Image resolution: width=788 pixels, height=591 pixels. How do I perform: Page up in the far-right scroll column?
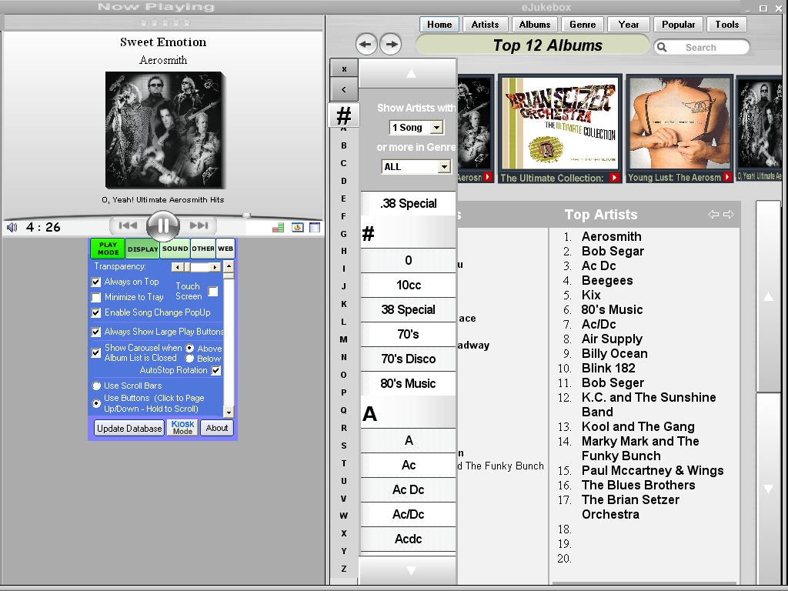769,296
